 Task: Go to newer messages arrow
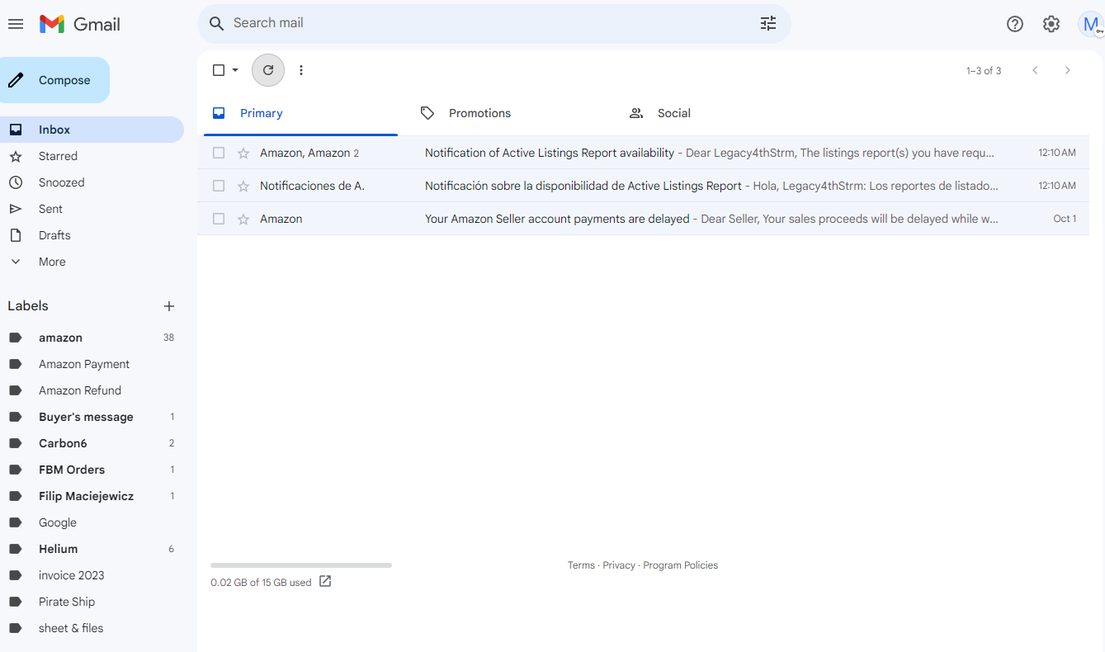1035,70
